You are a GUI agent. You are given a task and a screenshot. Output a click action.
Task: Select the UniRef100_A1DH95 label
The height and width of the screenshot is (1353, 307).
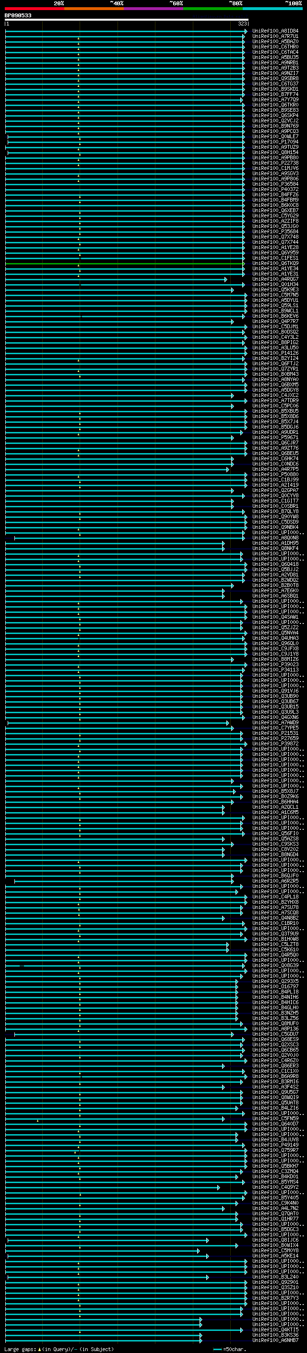275,543
